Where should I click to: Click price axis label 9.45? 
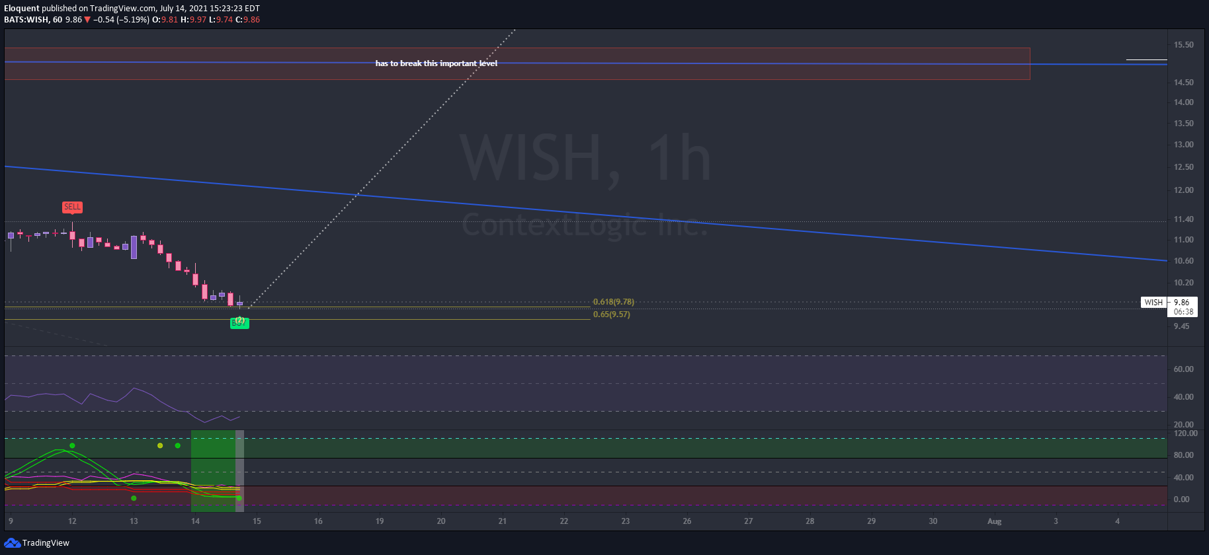1181,326
